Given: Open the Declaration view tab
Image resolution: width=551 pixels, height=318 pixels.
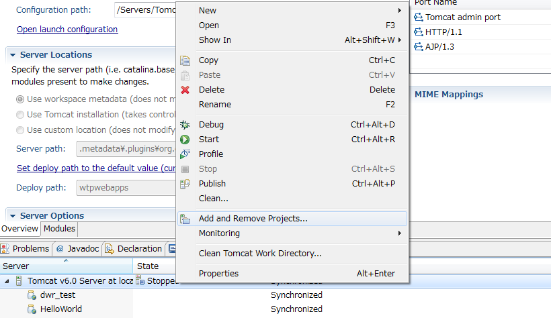Looking at the screenshot, I should coord(134,249).
